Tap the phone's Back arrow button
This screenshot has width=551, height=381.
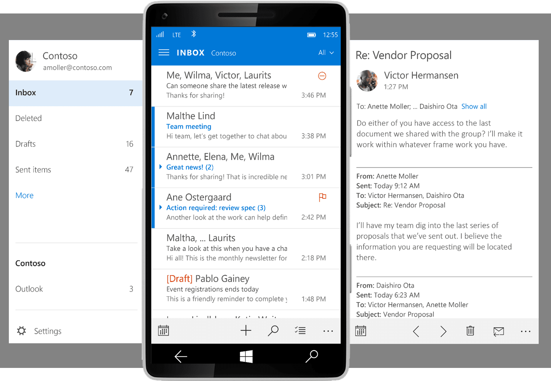[181, 356]
